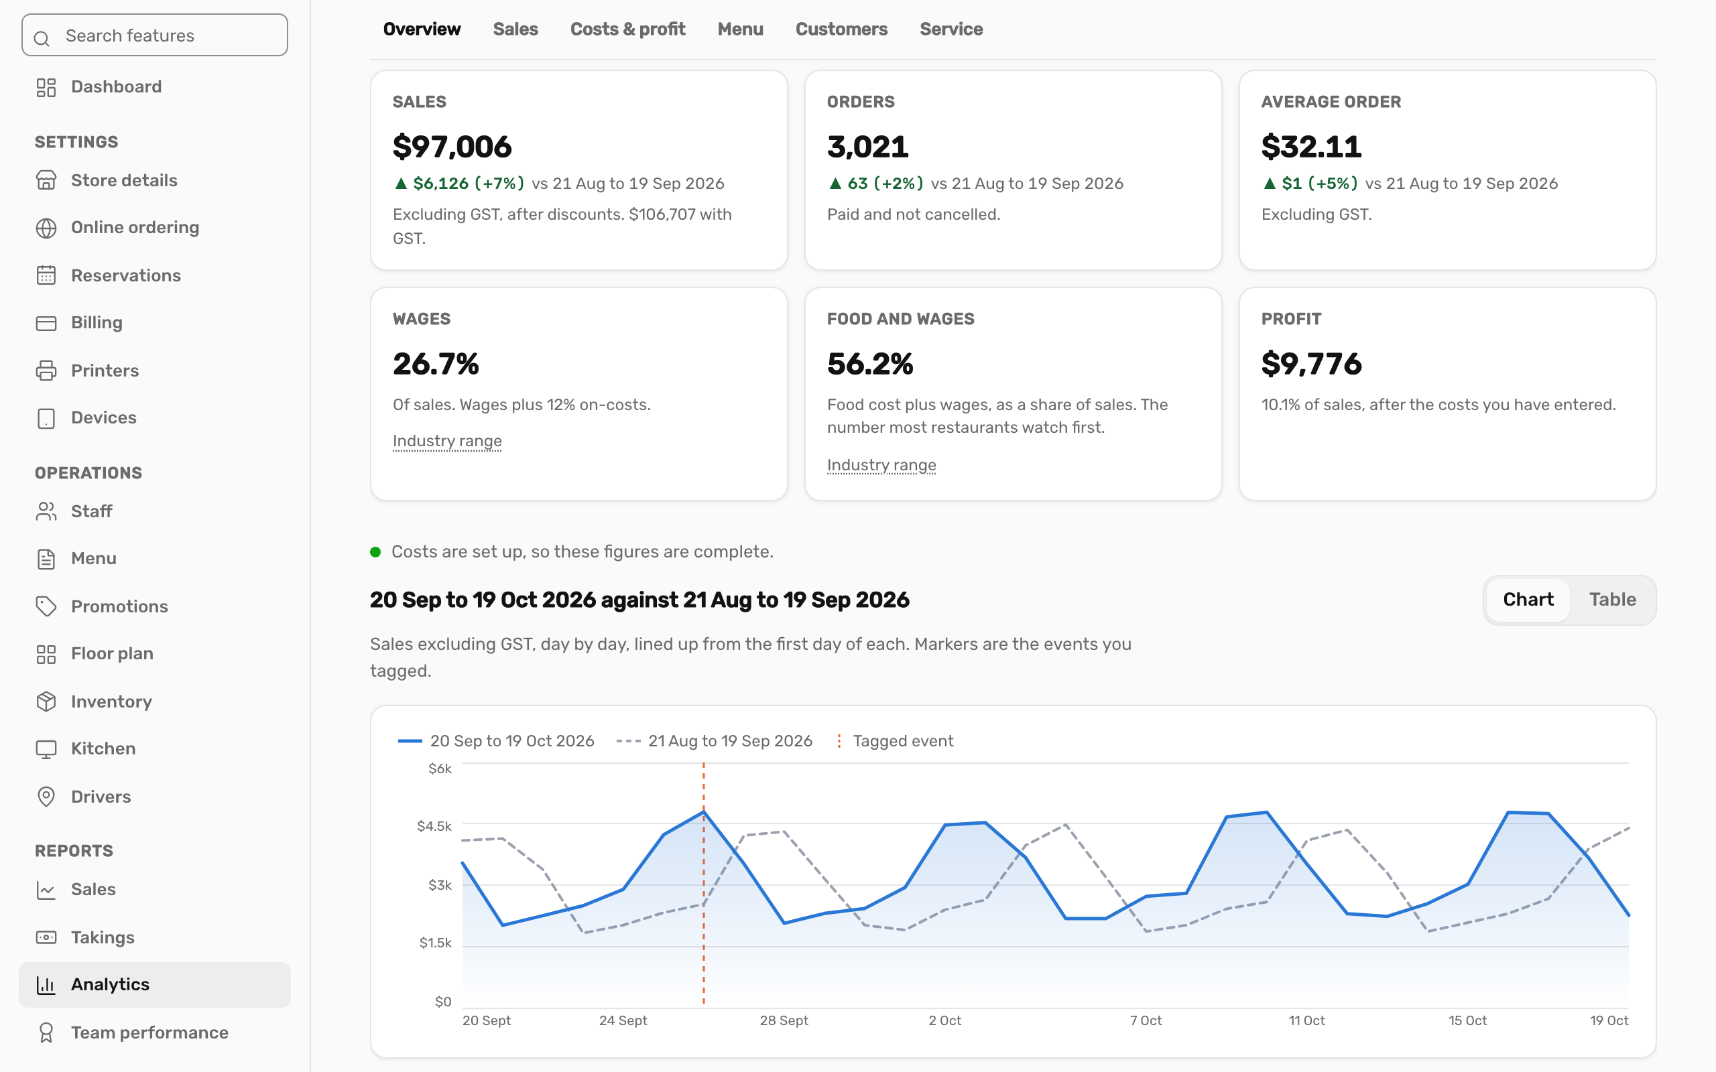
Task: Click Industry range link under Wages
Action: click(x=448, y=441)
